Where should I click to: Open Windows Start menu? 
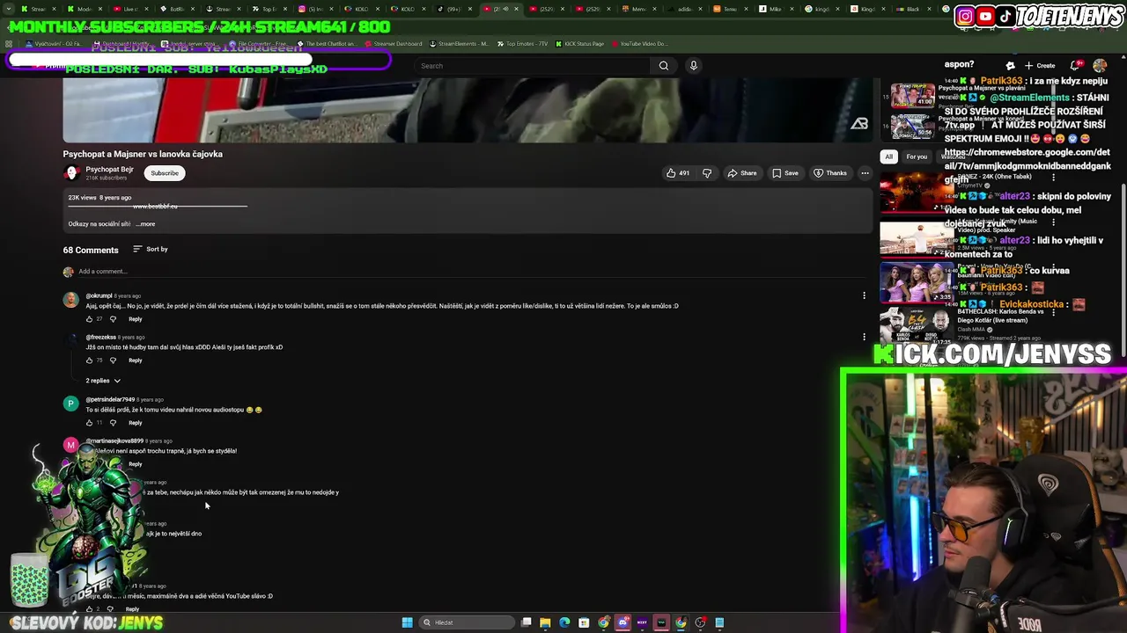(407, 622)
